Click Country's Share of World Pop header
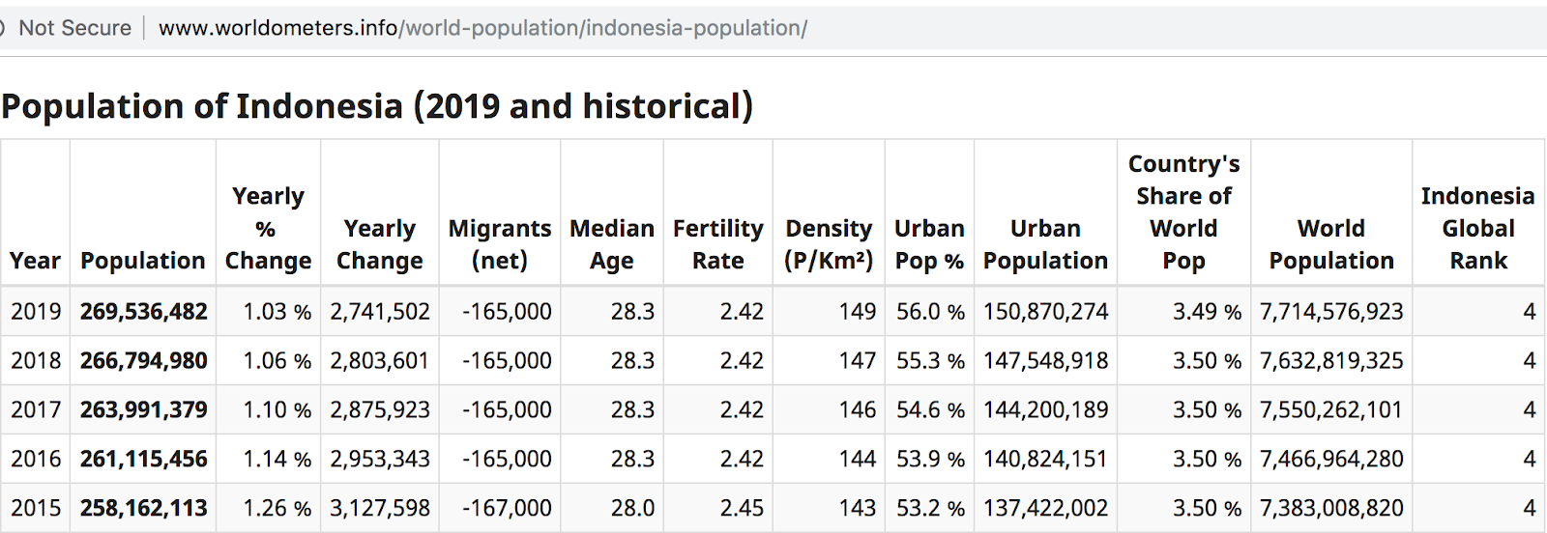The image size is (1547, 533). (1183, 212)
